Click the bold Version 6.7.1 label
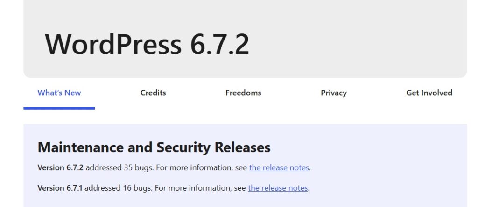The width and height of the screenshot is (478, 207). (x=60, y=188)
